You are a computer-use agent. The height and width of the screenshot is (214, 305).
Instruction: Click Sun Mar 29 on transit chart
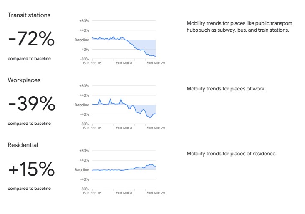pyautogui.click(x=156, y=63)
